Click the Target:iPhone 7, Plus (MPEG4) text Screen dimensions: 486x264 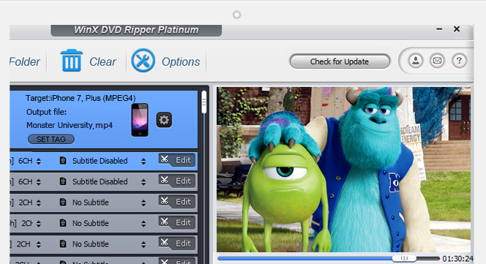tap(81, 98)
